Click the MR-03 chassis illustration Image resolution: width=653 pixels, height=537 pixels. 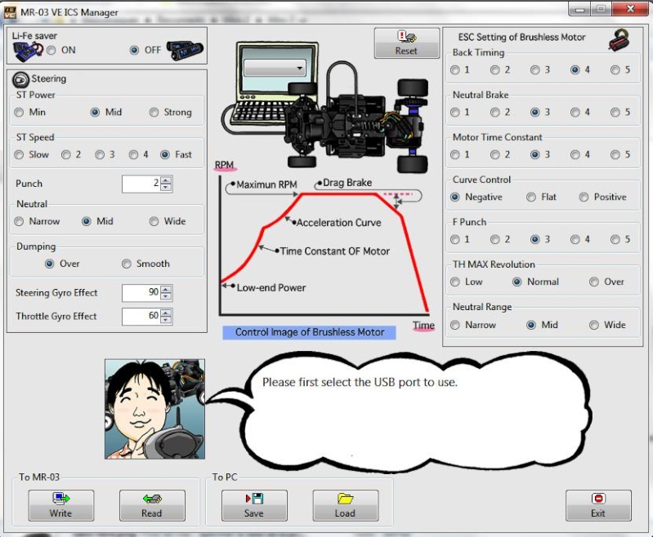pyautogui.click(x=358, y=124)
